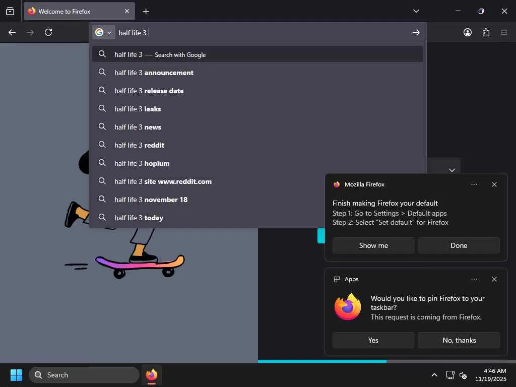This screenshot has height=387, width=516.
Task: Close the Welcome to Firefox tab
Action: [127, 11]
